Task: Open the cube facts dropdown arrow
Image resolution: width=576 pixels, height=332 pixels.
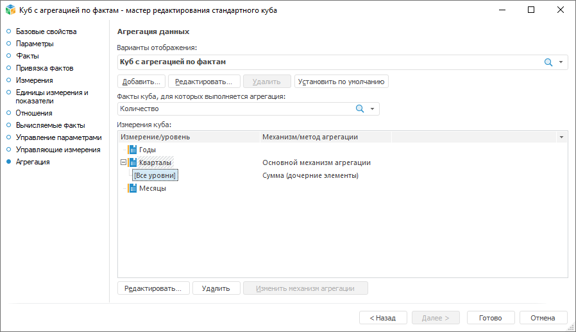Action: [372, 109]
